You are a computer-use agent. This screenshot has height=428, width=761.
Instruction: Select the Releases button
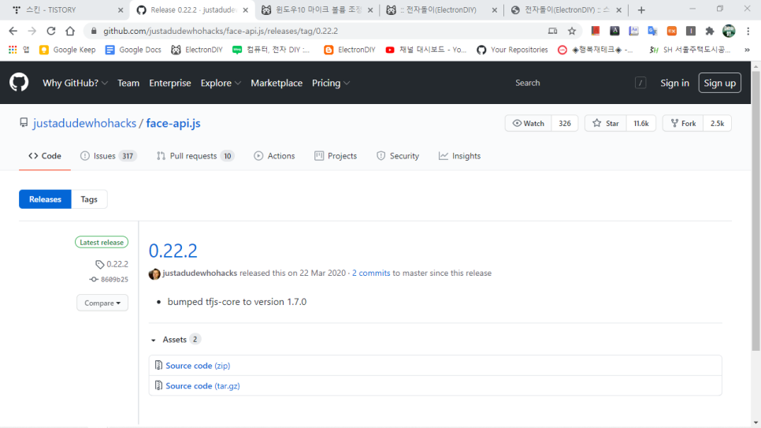(x=45, y=199)
